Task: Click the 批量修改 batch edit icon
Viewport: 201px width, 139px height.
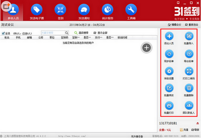Action: coord(169,88)
